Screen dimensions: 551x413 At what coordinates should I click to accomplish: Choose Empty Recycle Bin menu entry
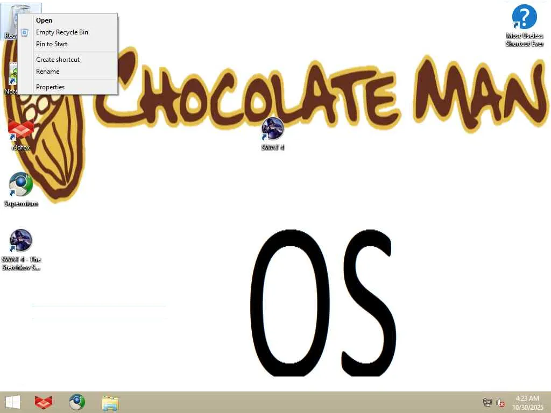click(68, 32)
